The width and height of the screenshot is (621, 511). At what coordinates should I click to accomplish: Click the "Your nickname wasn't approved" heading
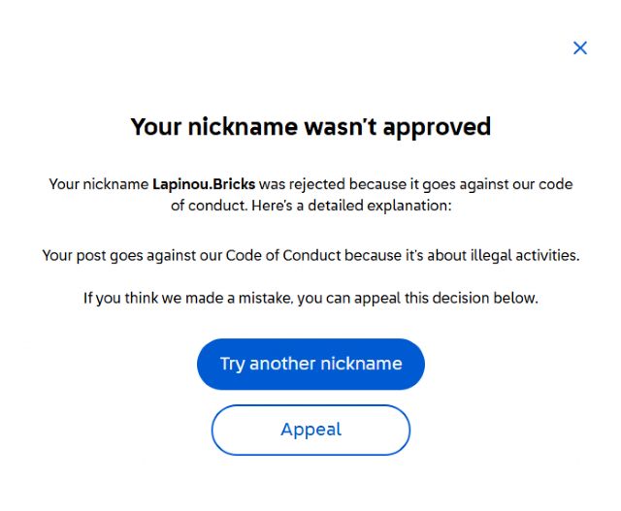(x=310, y=126)
